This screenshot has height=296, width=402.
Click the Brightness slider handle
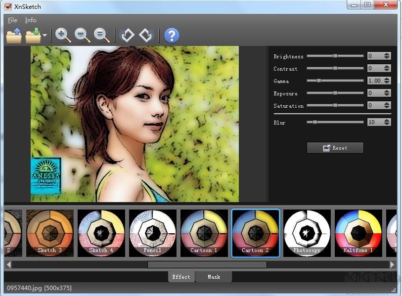[x=335, y=56]
